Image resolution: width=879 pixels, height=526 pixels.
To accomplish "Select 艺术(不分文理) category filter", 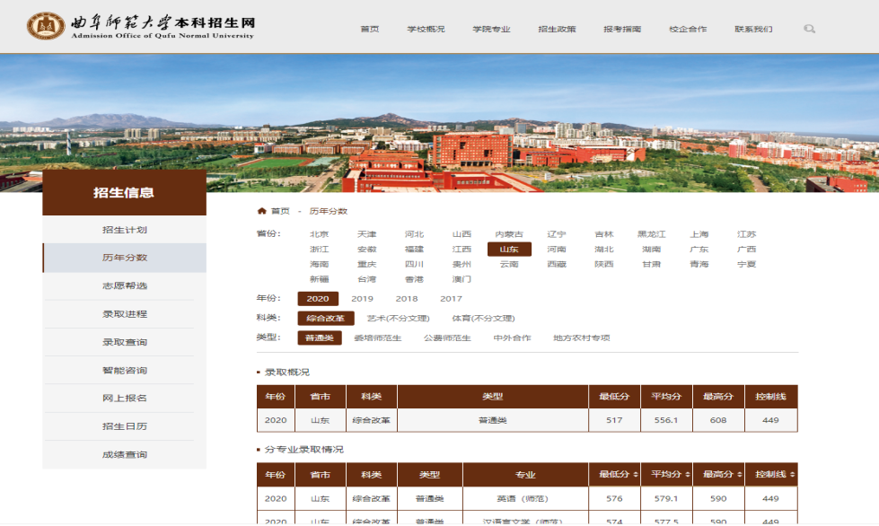I will click(398, 319).
